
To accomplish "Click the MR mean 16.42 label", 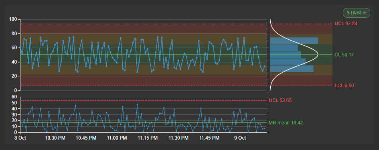I will point(286,123).
